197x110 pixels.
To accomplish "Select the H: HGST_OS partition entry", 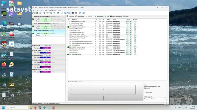I will pos(49,66).
